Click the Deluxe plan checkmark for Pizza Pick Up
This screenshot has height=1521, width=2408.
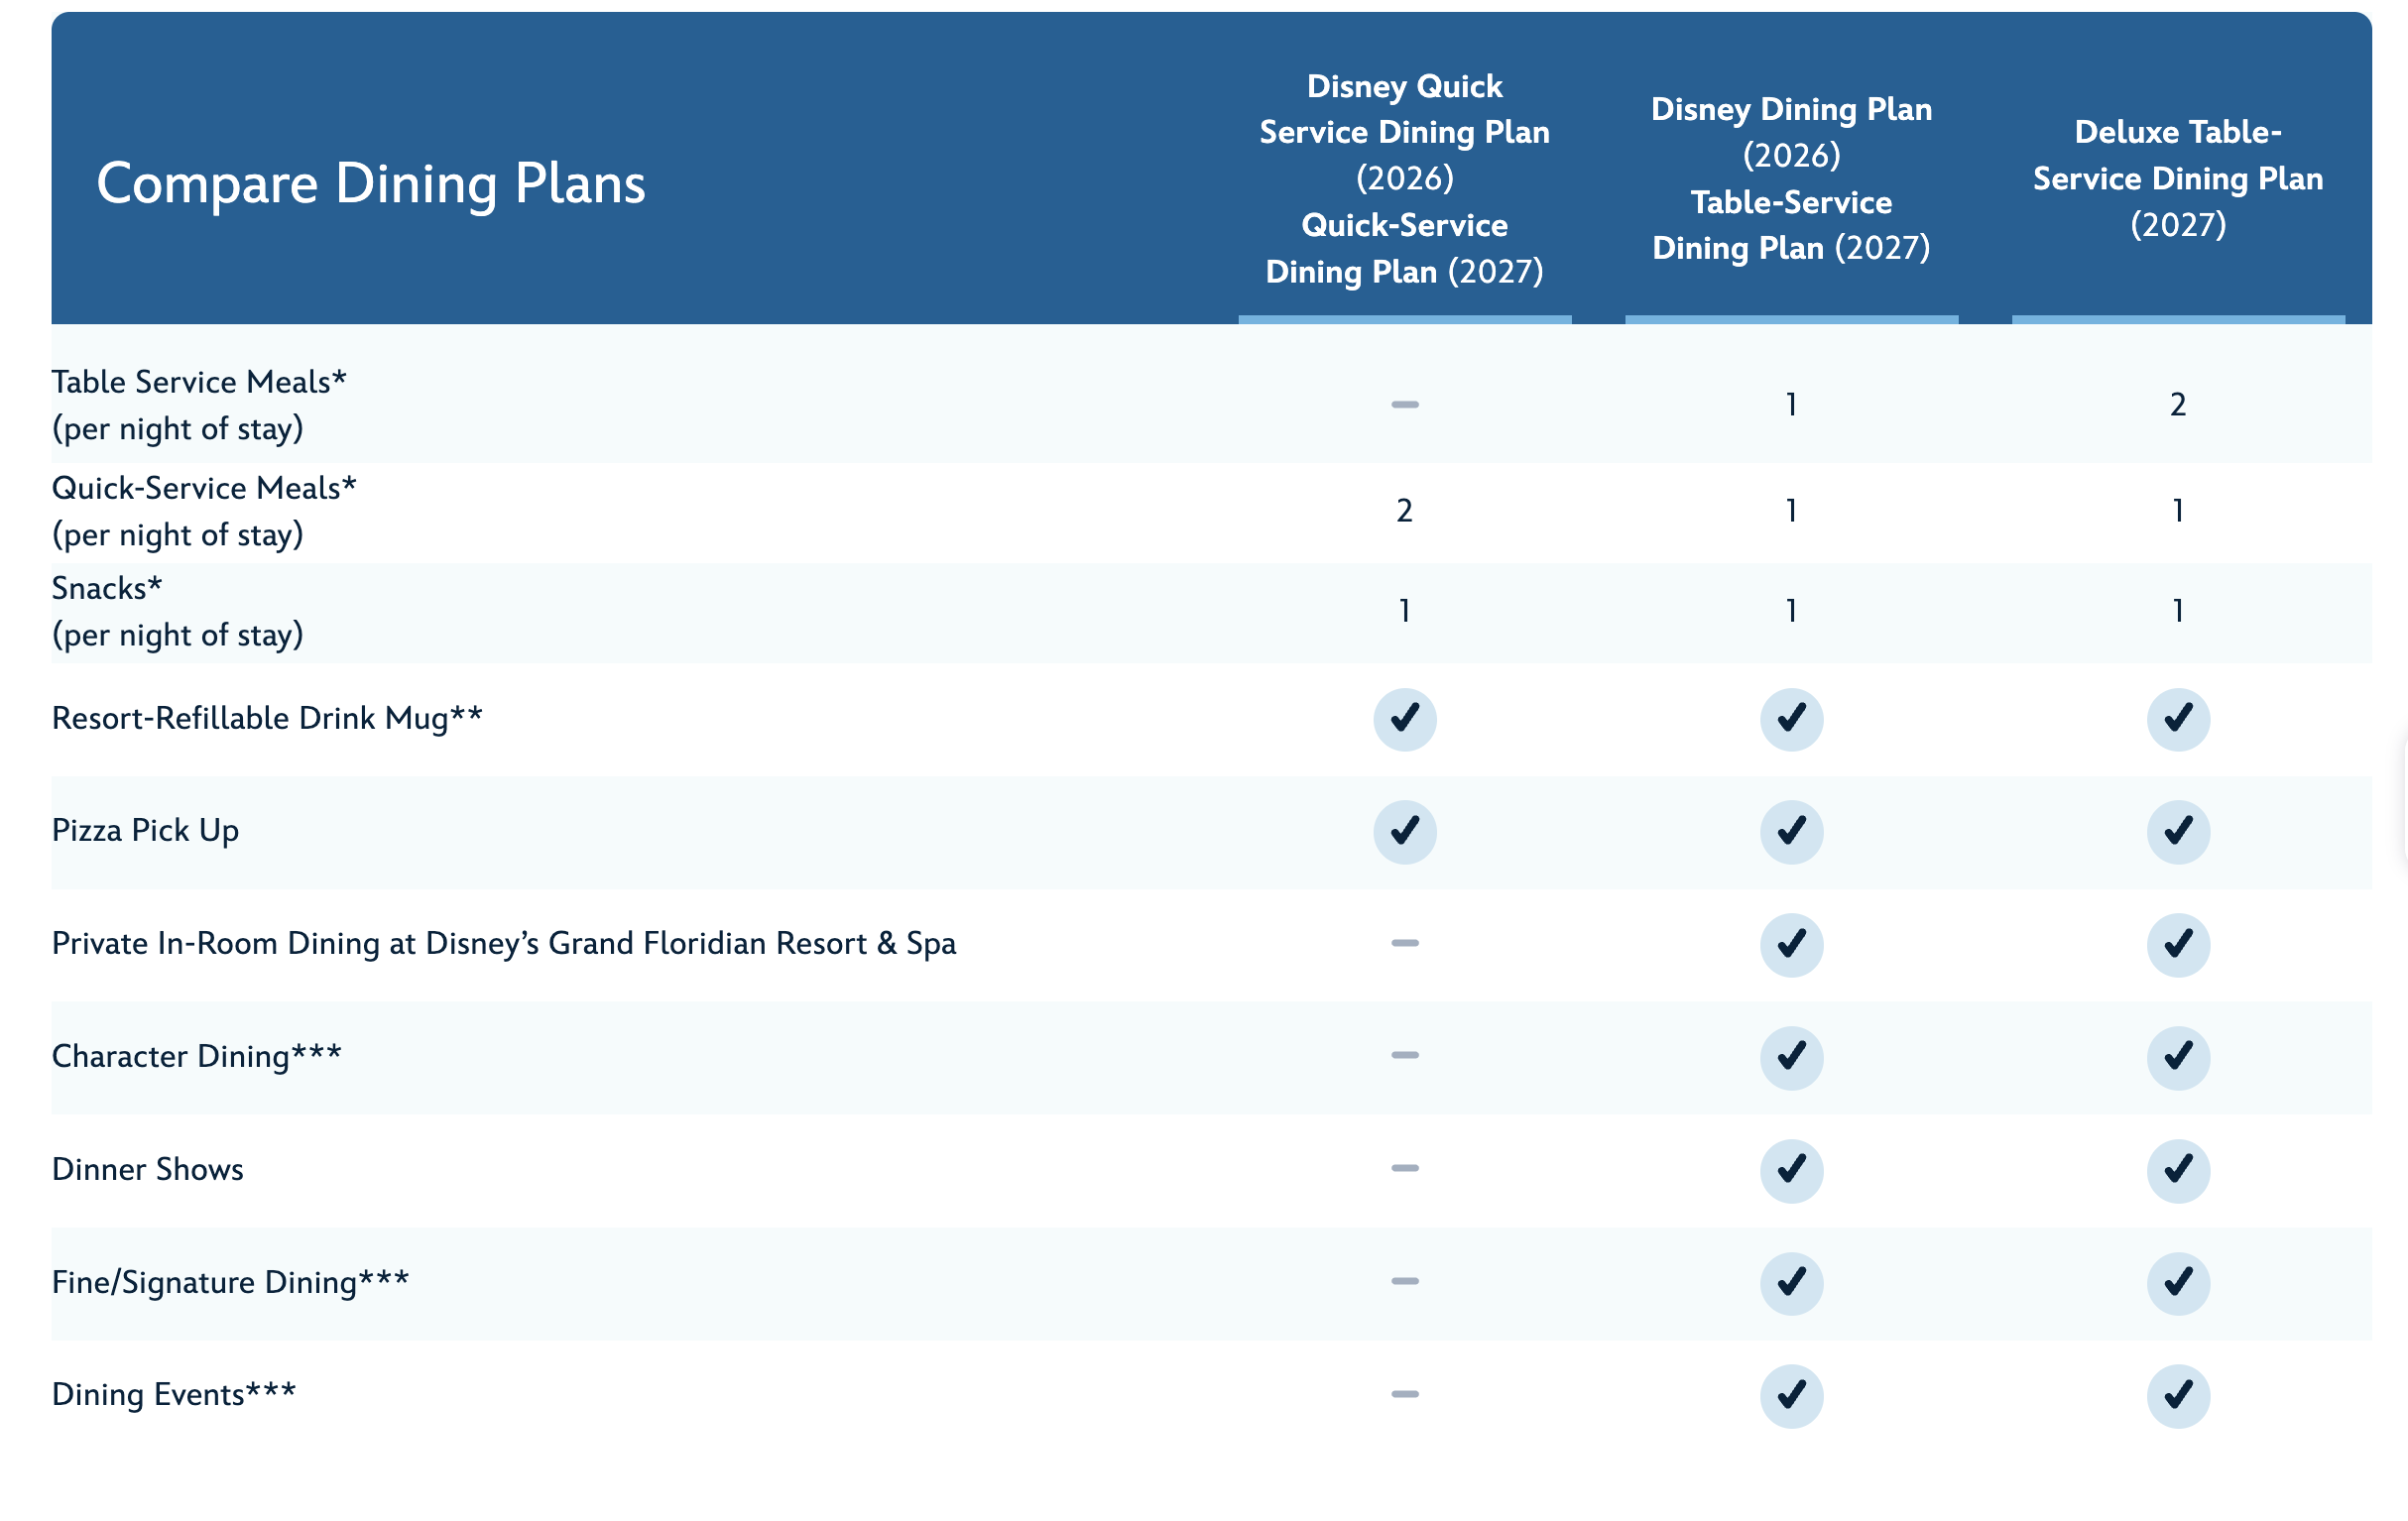click(x=2177, y=831)
